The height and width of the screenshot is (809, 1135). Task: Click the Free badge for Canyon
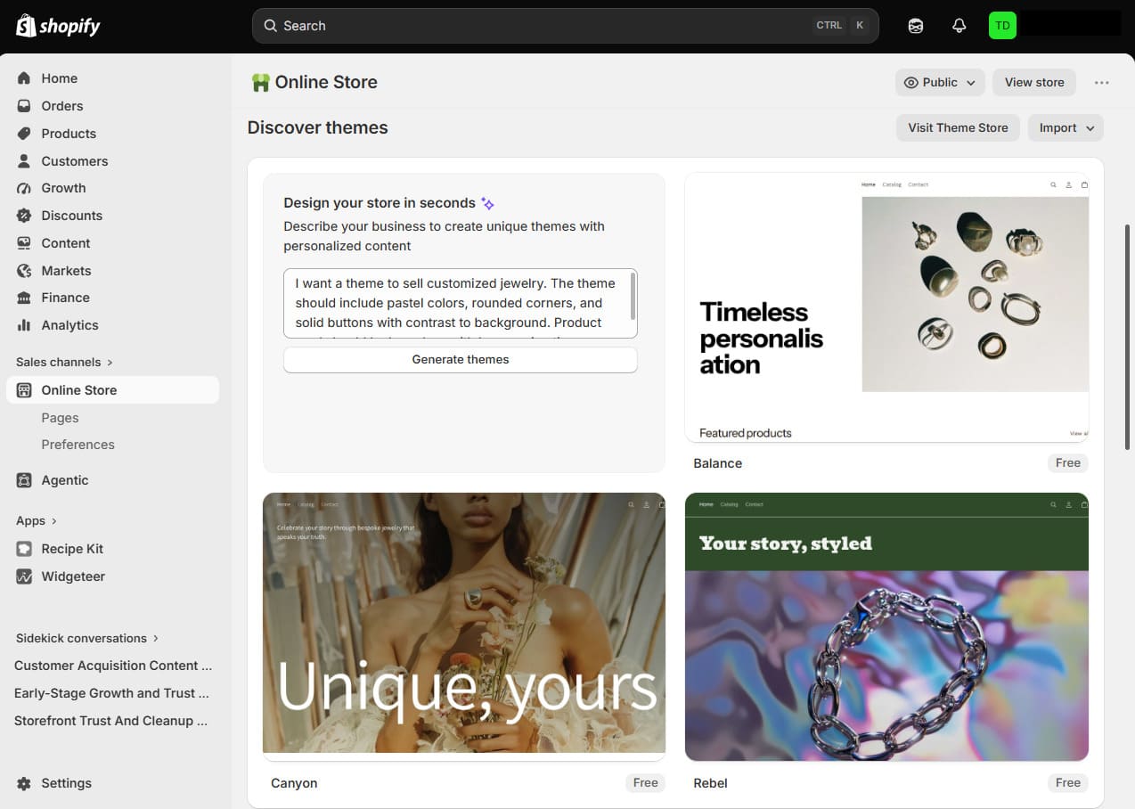point(646,783)
